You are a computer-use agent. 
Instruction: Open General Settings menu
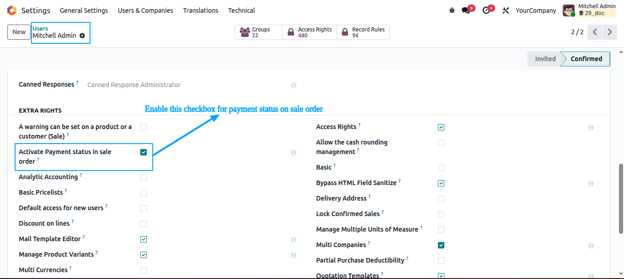(x=84, y=10)
